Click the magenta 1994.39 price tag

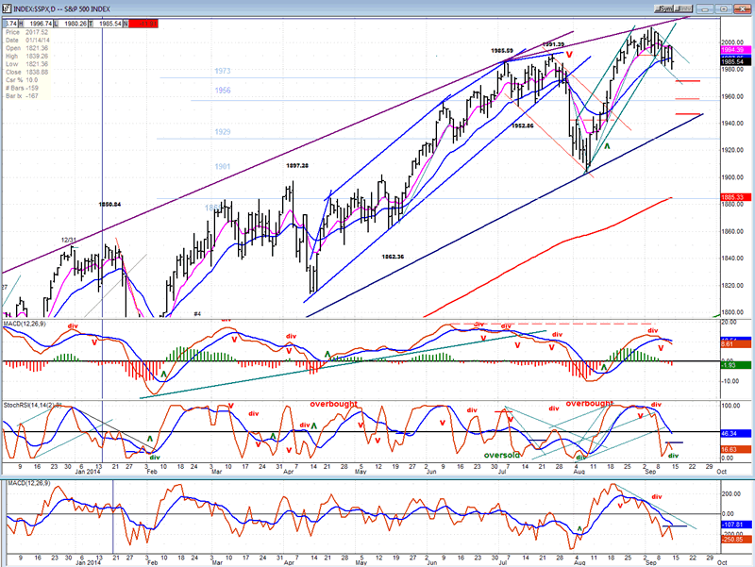click(x=736, y=50)
